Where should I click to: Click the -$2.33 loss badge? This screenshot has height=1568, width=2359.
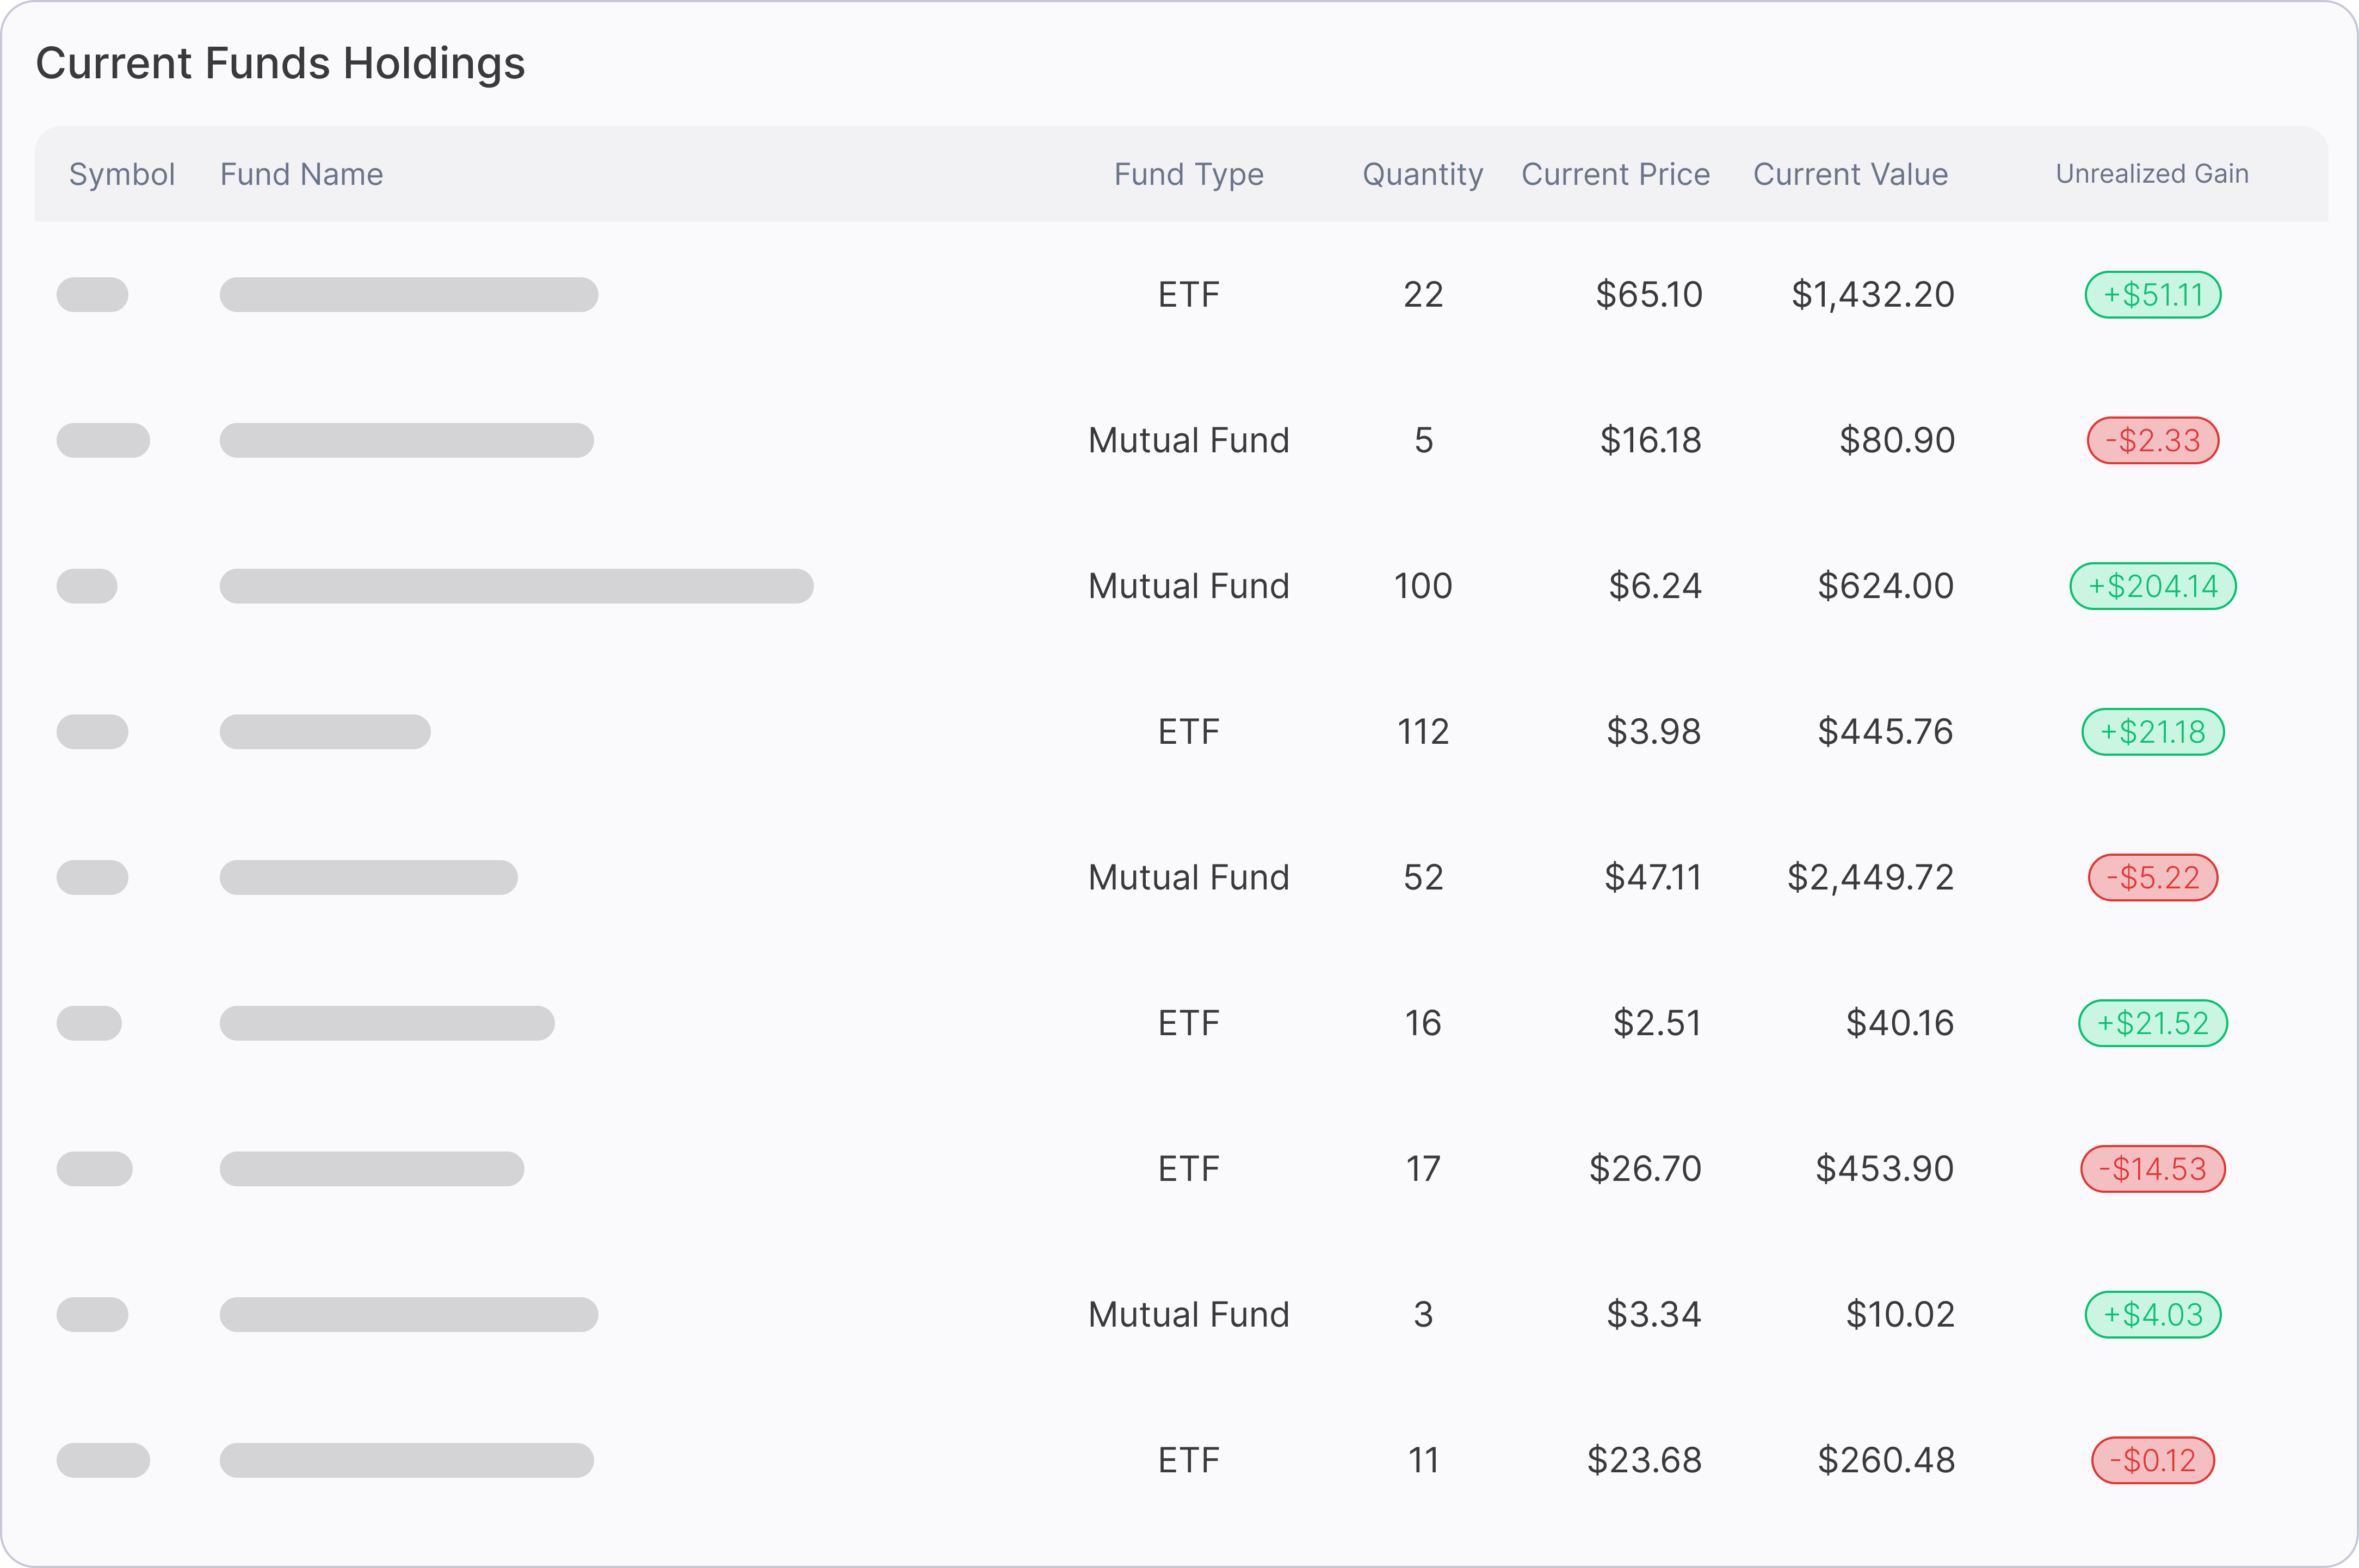[2153, 441]
